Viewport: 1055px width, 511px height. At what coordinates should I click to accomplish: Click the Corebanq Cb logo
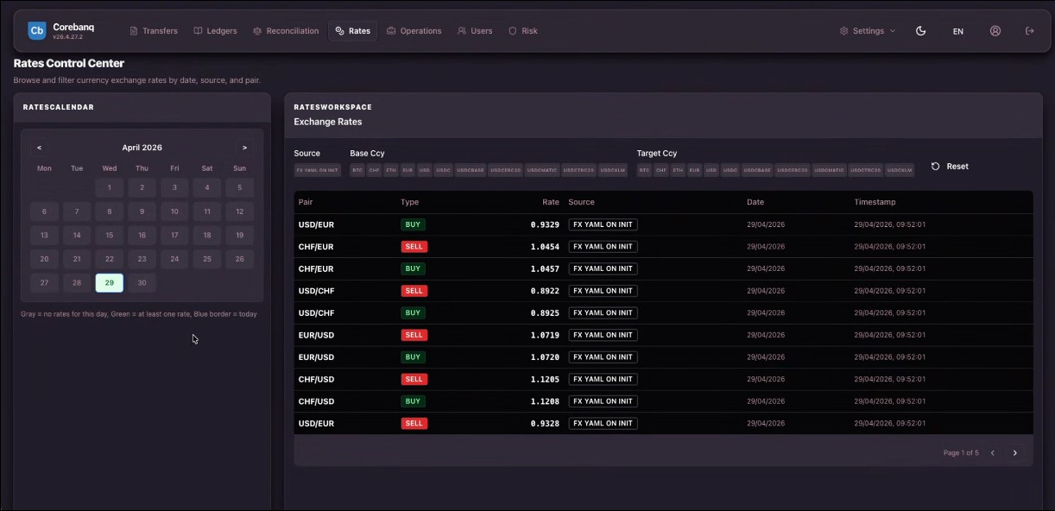tap(37, 30)
